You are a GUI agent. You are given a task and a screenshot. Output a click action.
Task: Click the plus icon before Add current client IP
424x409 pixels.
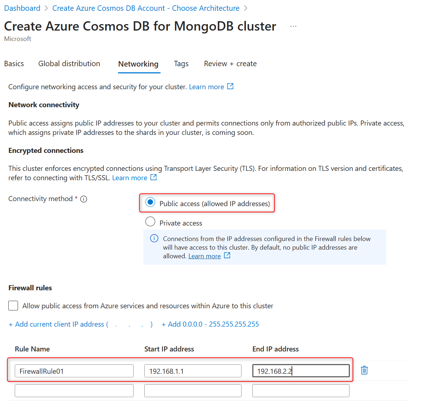point(11,324)
